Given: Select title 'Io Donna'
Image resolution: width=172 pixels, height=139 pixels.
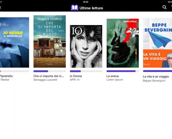Looking at the screenshot, I should 76,76.
